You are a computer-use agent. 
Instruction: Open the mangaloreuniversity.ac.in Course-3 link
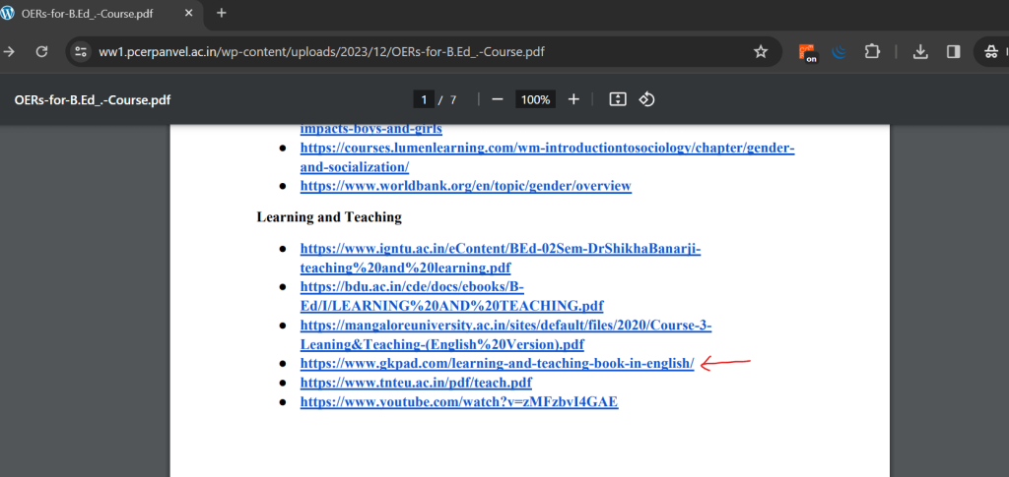click(x=505, y=334)
